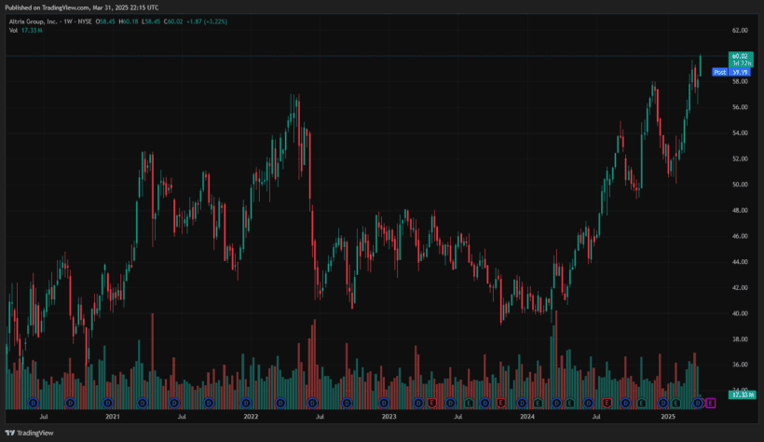Click the 2022 label on the time axis
Image resolution: width=764 pixels, height=442 pixels.
point(250,417)
